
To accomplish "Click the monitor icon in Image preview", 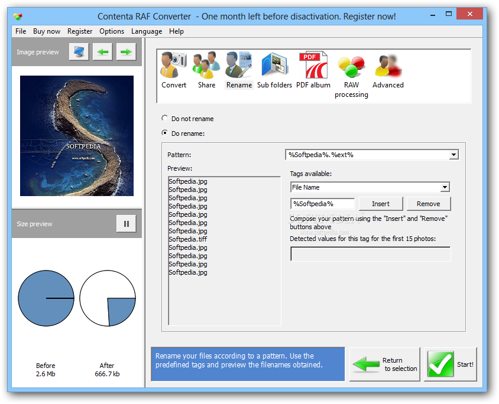I will tap(79, 52).
